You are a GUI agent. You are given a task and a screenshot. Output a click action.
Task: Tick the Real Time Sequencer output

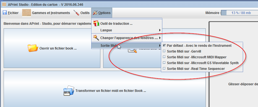point(164,68)
